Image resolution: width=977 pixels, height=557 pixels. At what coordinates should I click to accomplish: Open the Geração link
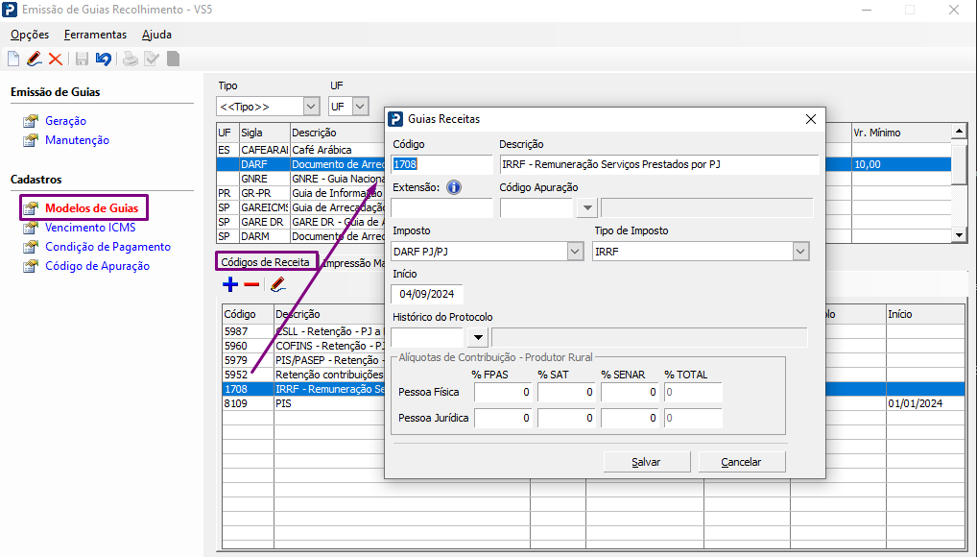(65, 121)
